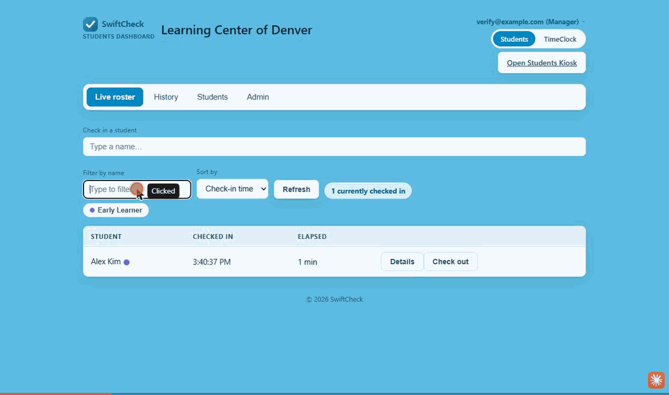Click the Refresh button
The width and height of the screenshot is (669, 395).
296,189
